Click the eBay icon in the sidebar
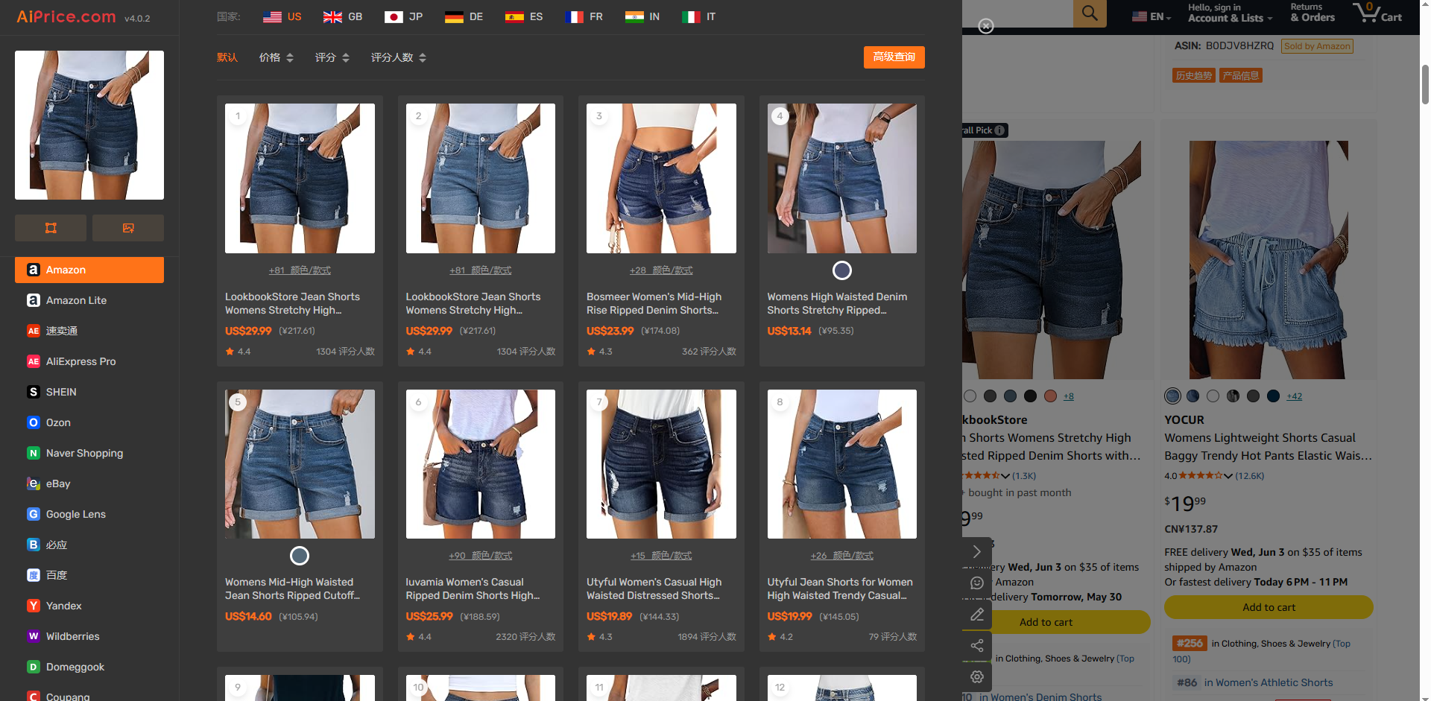 click(x=34, y=483)
